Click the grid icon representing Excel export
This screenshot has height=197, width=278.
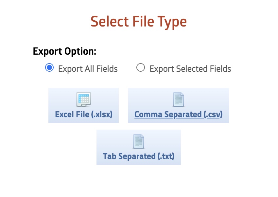(83, 100)
